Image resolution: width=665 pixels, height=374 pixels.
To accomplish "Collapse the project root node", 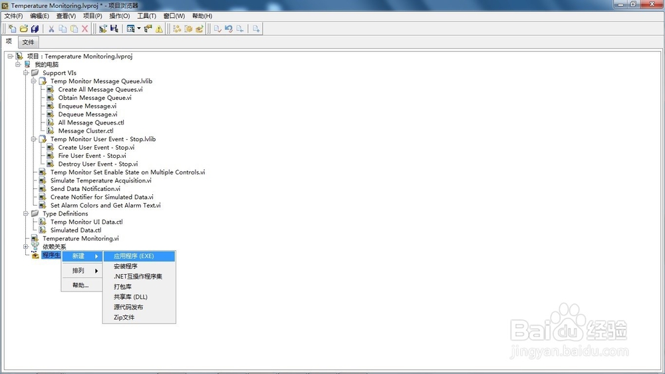I will [10, 56].
